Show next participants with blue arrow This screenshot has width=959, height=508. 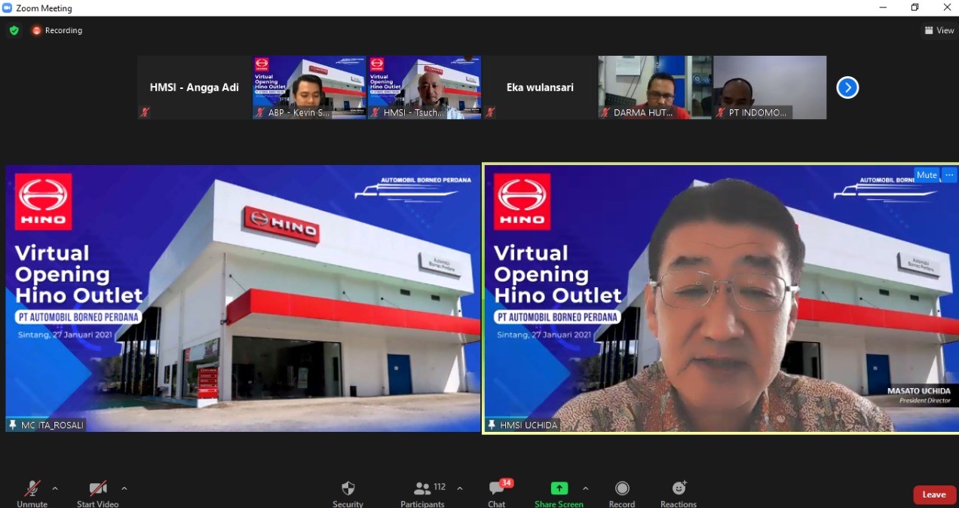847,87
